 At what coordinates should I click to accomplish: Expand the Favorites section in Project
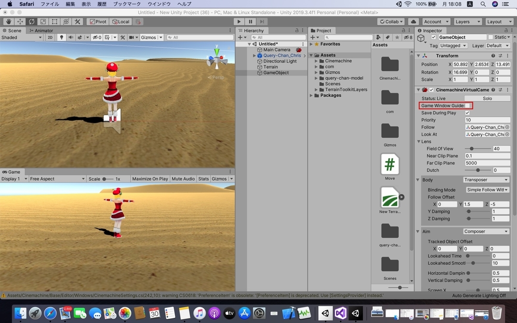coord(311,44)
